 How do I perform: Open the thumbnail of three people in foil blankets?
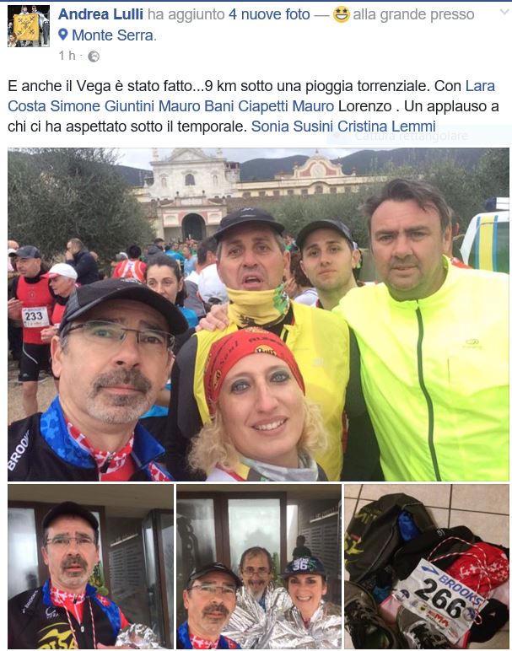pyautogui.click(x=259, y=567)
